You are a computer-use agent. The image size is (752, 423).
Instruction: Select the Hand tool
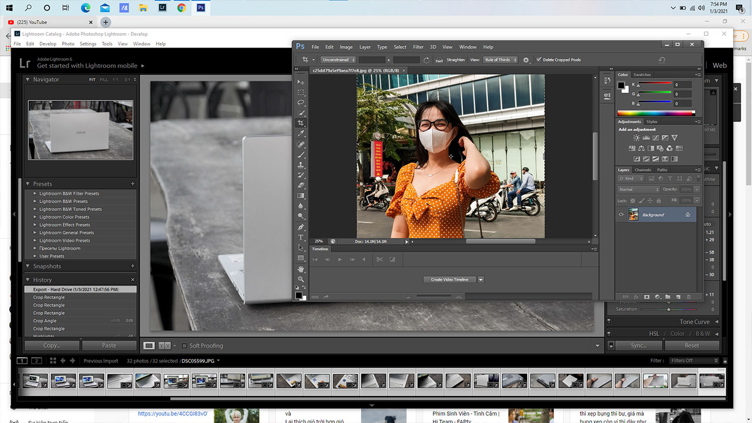point(301,268)
